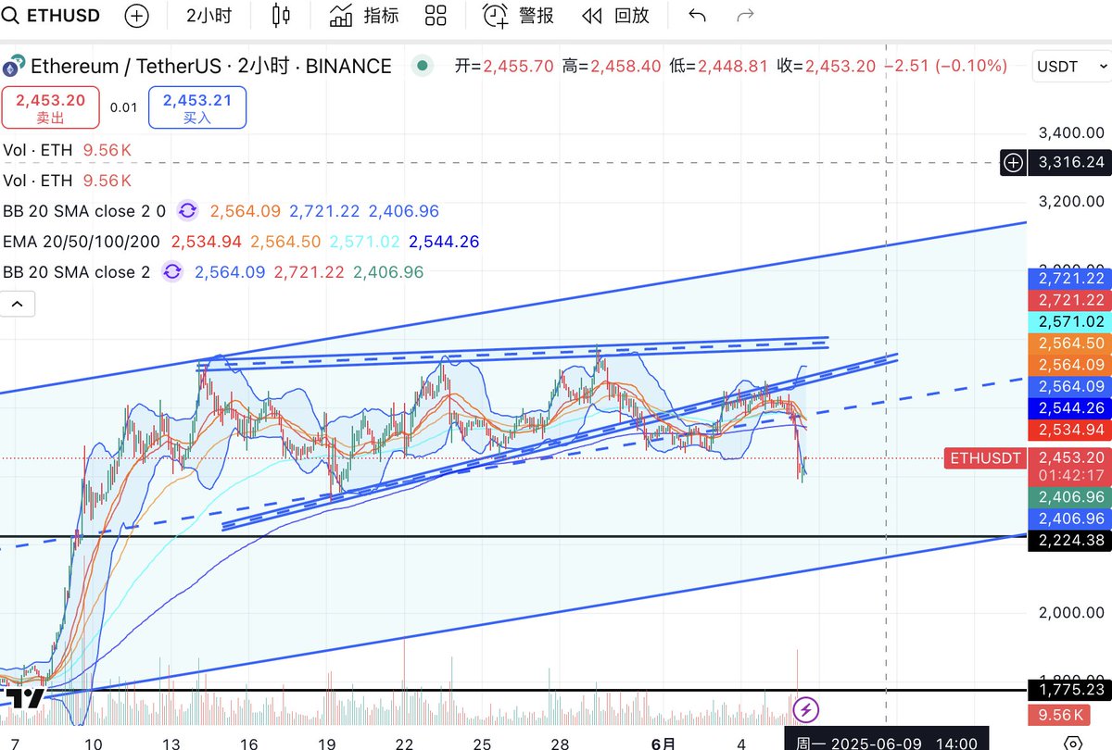Click the compare or add symbol plus icon
This screenshot has width=1112, height=750.
tap(136, 16)
